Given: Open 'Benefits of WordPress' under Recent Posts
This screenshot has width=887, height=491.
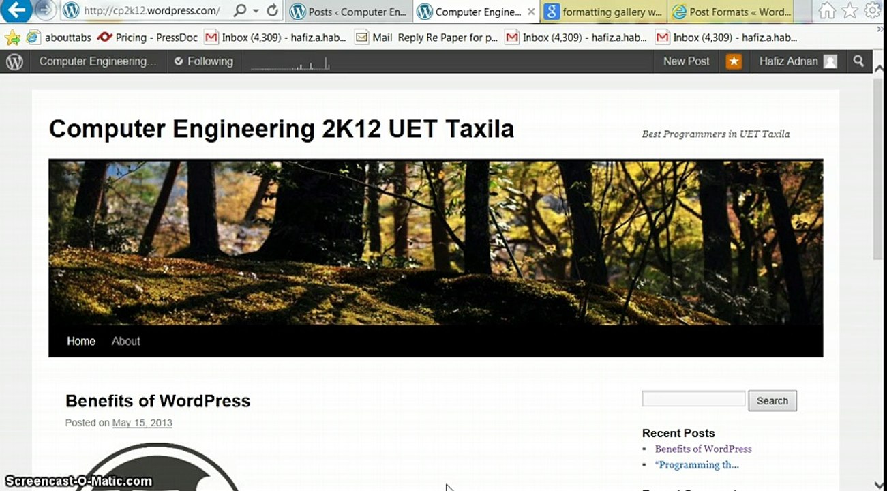Looking at the screenshot, I should (703, 449).
